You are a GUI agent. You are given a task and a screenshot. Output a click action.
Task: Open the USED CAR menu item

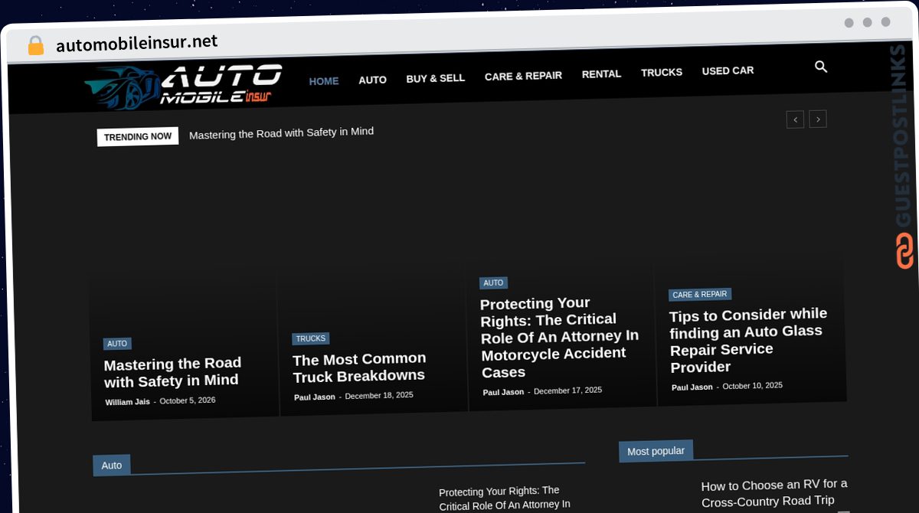click(x=728, y=70)
